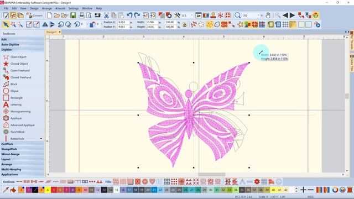354x199 pixels.
Task: Click the Color Picker eyedropper
Action: 6,190
